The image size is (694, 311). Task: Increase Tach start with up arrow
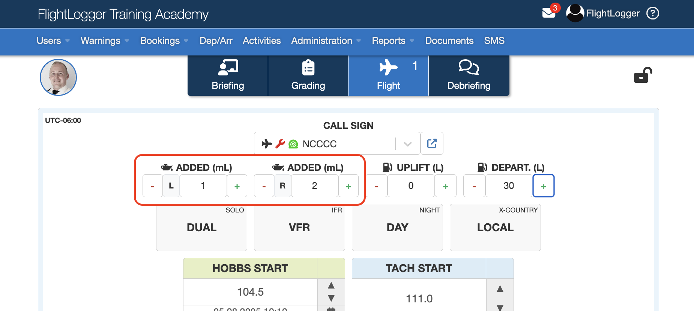500,289
